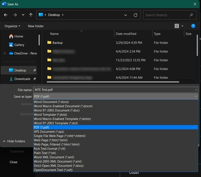
Task: Click the change view layout icon
Action: (177, 26)
